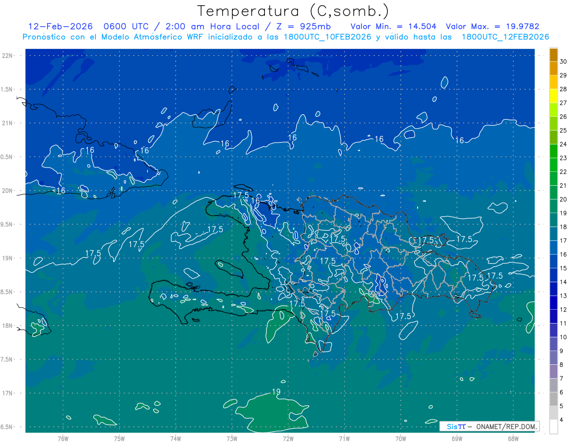Click the colorbar value "12"
576x445 pixels.
[x=564, y=310]
